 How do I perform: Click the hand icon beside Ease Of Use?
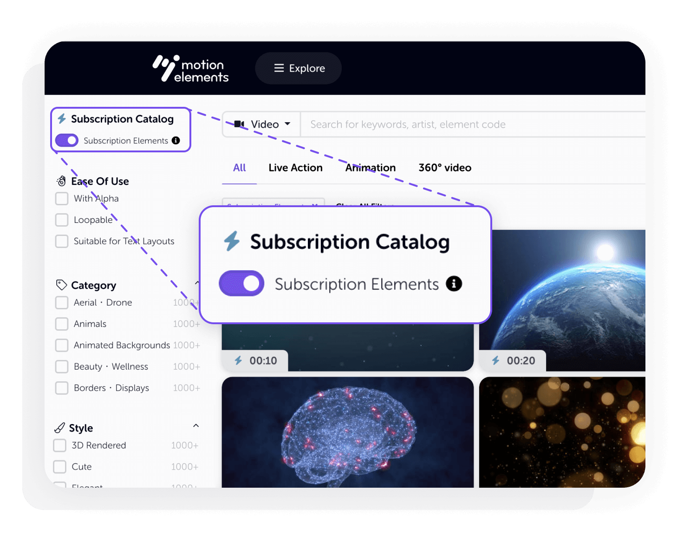61,181
